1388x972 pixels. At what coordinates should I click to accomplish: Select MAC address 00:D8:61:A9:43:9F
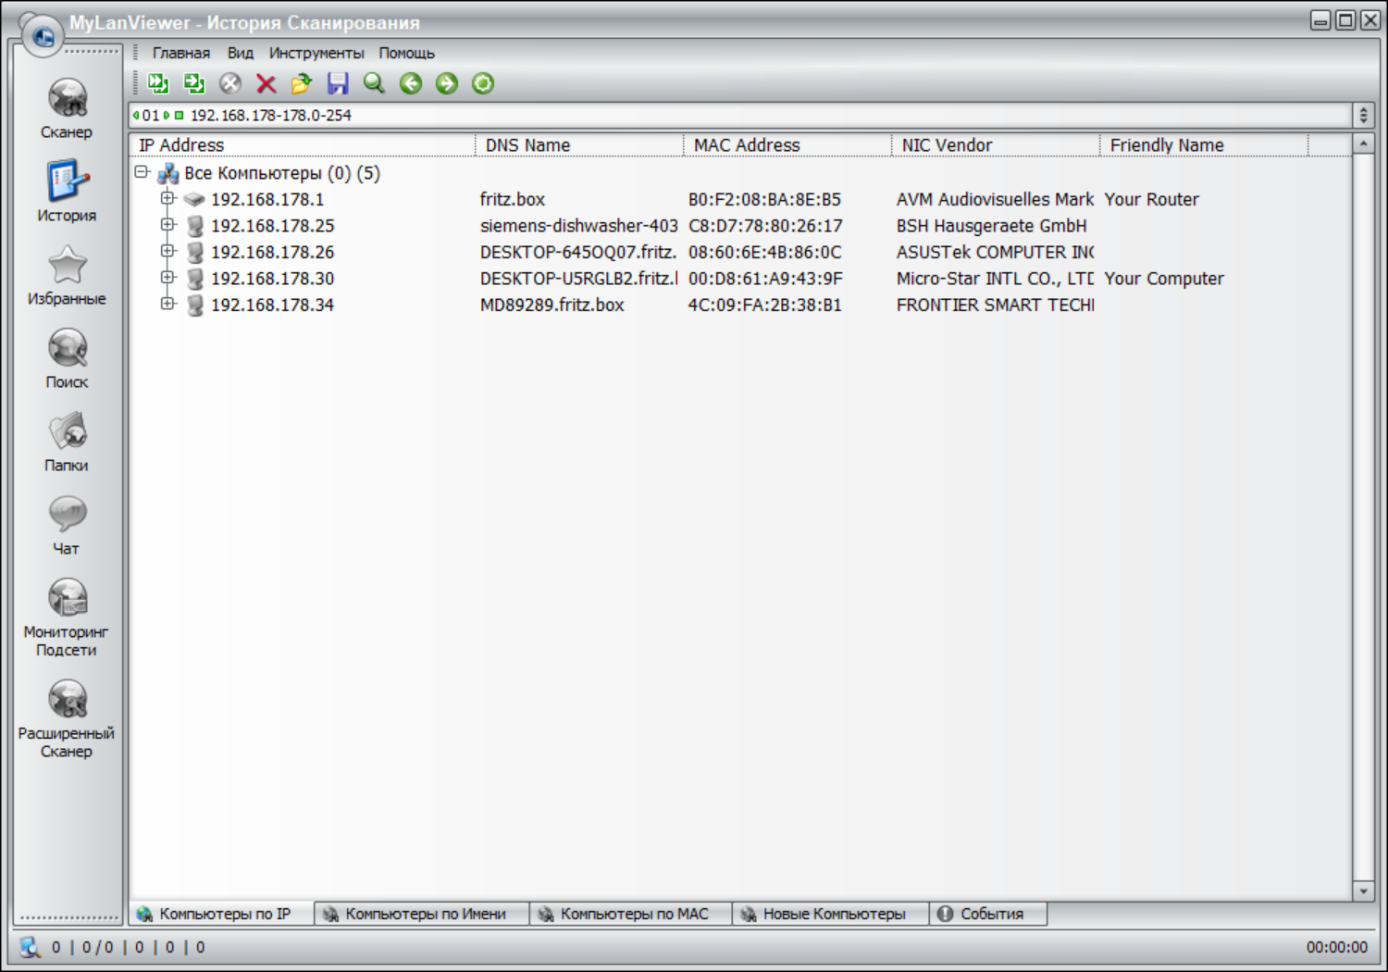765,279
